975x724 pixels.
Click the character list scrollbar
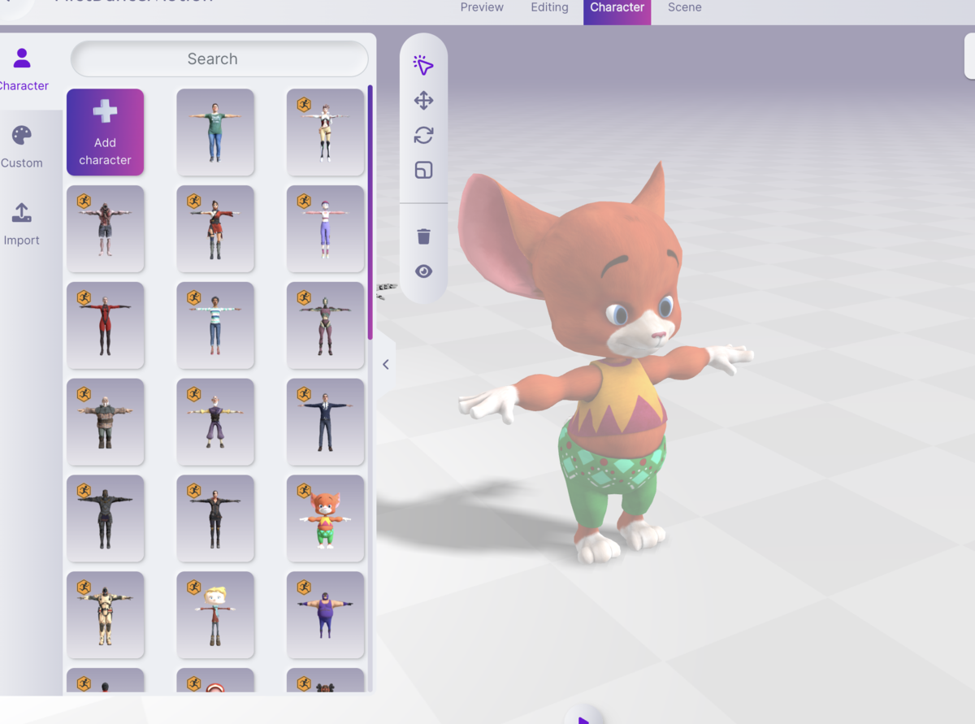[370, 213]
